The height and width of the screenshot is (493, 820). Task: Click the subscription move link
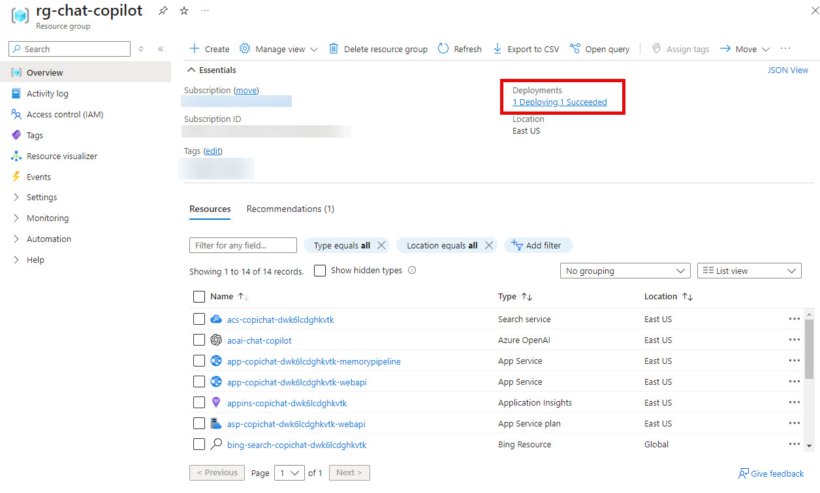tap(246, 91)
